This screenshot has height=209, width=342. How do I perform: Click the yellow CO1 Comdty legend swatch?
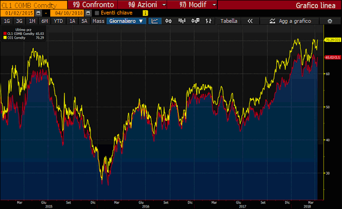[5, 38]
